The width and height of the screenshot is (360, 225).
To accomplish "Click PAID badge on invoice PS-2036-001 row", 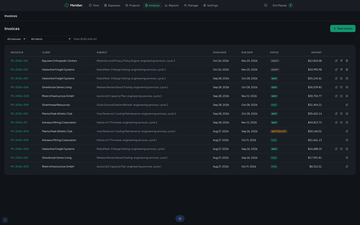I will point(274,158).
